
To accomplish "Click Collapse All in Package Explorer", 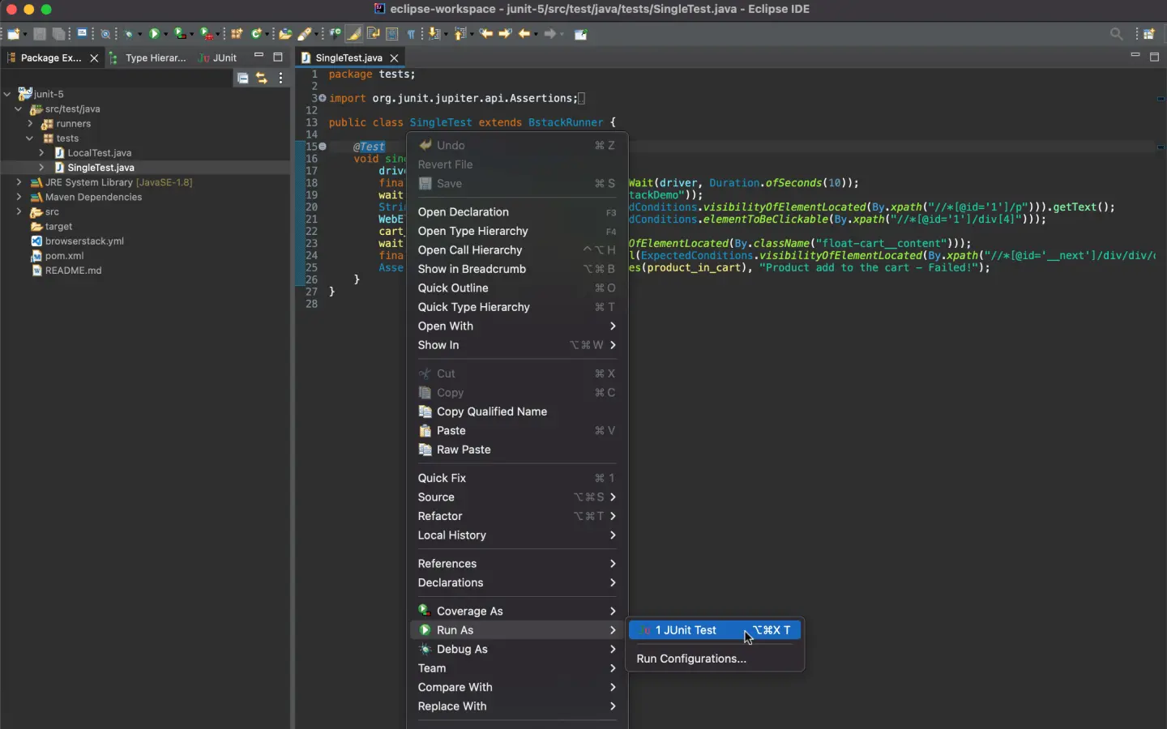I will pos(243,78).
